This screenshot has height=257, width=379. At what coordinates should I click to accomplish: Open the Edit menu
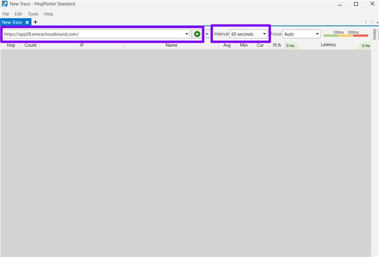pyautogui.click(x=18, y=14)
